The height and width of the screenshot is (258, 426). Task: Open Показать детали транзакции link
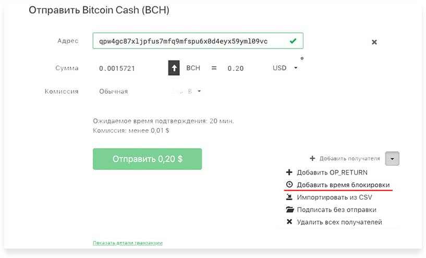128,243
